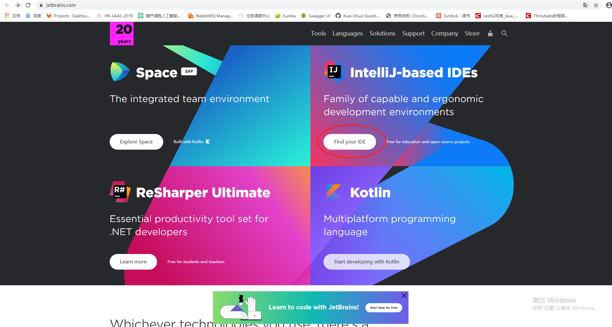612x327 pixels.
Task: Click the browser back arrow
Action: (7, 5)
